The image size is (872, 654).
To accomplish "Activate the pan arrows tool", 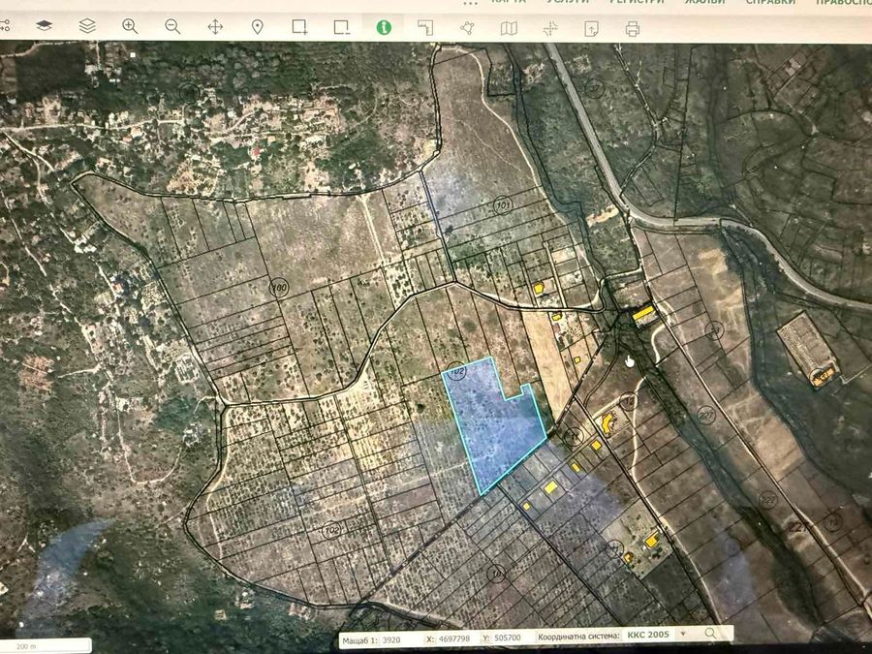I will tap(215, 27).
